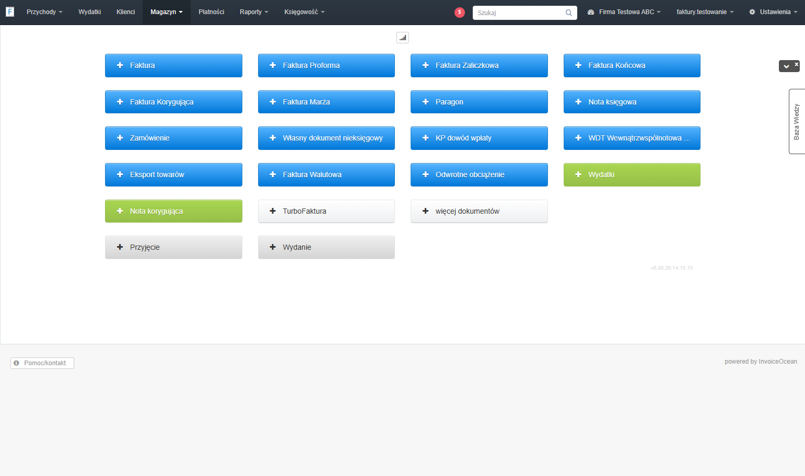Open Klienci in the navigation bar
This screenshot has height=476, width=805.
coord(126,12)
